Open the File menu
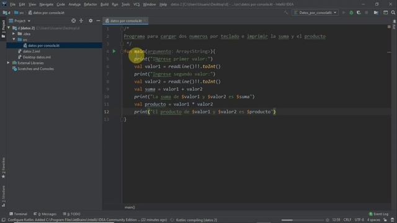This screenshot has height=223, width=397. (x=12, y=4)
